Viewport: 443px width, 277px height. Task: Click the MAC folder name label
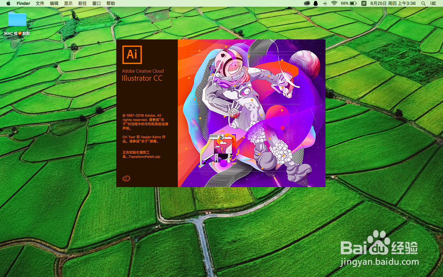(x=17, y=33)
